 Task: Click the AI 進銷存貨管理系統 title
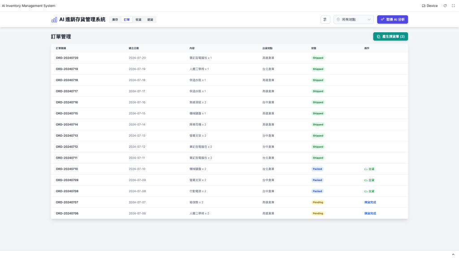(x=82, y=20)
